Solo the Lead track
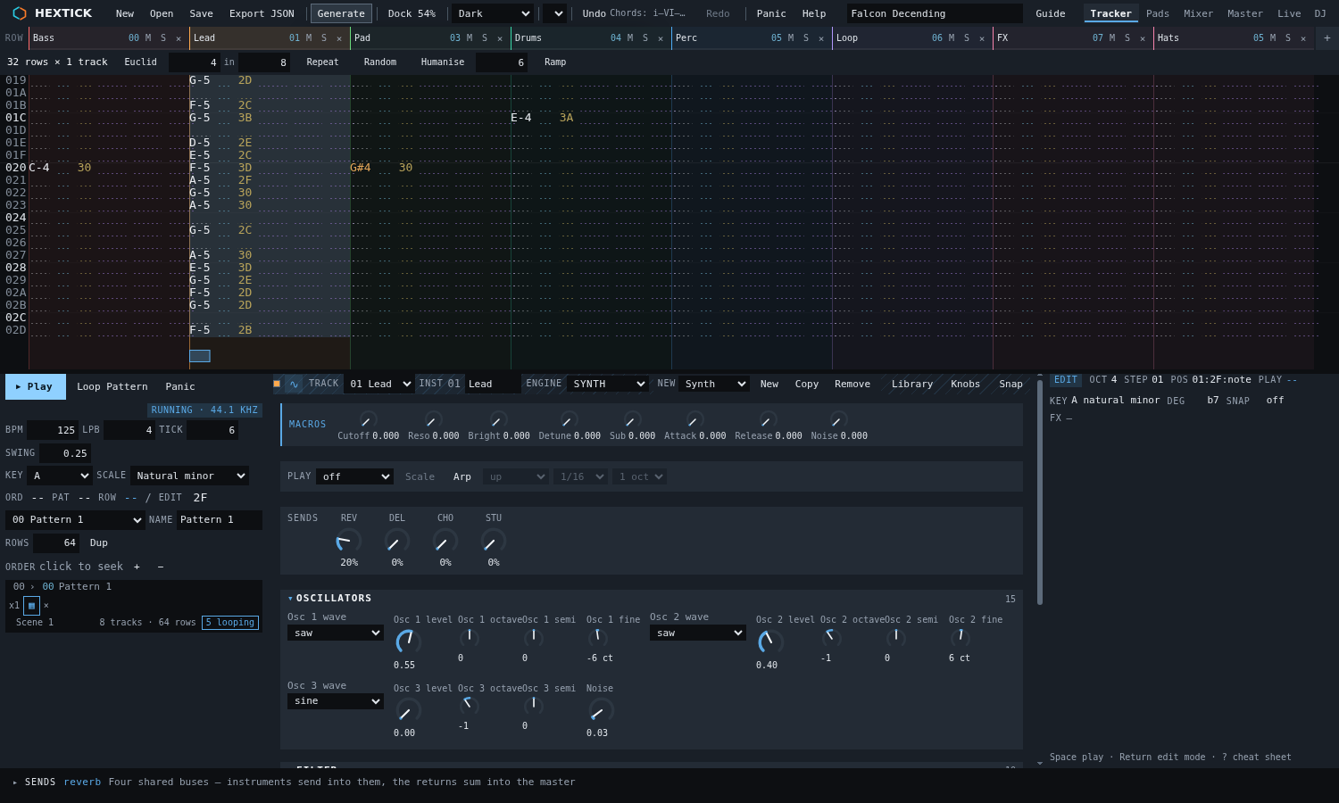This screenshot has width=1339, height=803. click(324, 38)
